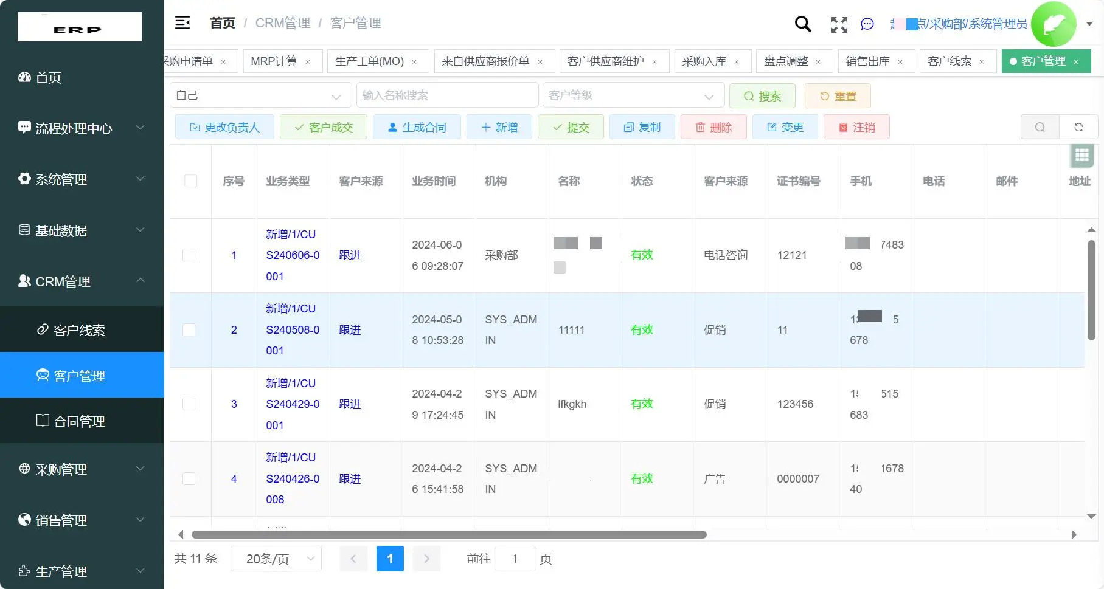
Task: Open the global search magnifier
Action: point(802,24)
